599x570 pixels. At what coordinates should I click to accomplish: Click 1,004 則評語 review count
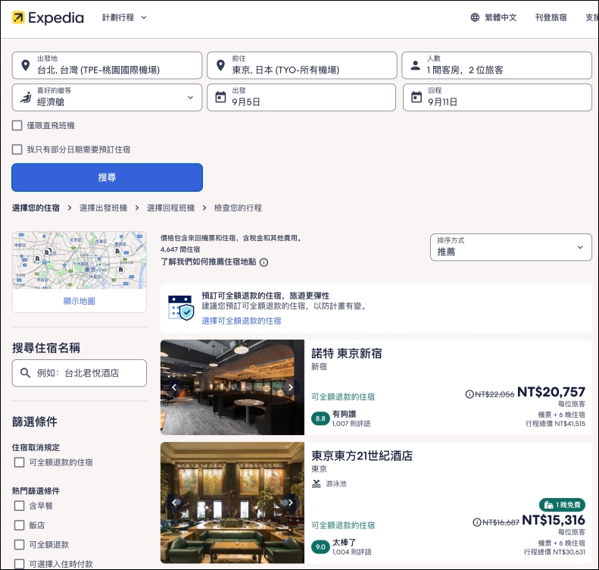pyautogui.click(x=351, y=552)
